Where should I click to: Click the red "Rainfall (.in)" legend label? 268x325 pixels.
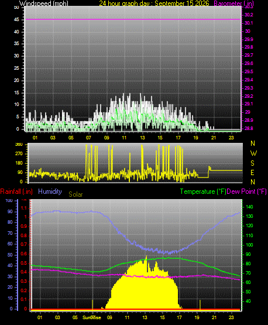[x=16, y=191]
